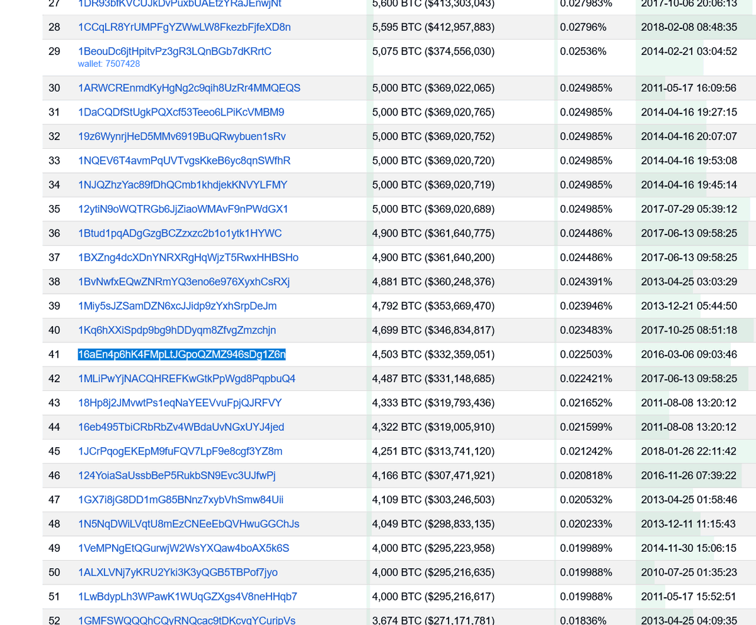Select date 2018-02-08 08:48:35
This screenshot has height=625, width=756.
pyautogui.click(x=689, y=27)
